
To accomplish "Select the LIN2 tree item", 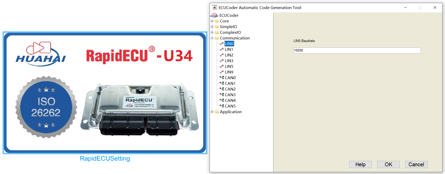I will pyautogui.click(x=229, y=55).
